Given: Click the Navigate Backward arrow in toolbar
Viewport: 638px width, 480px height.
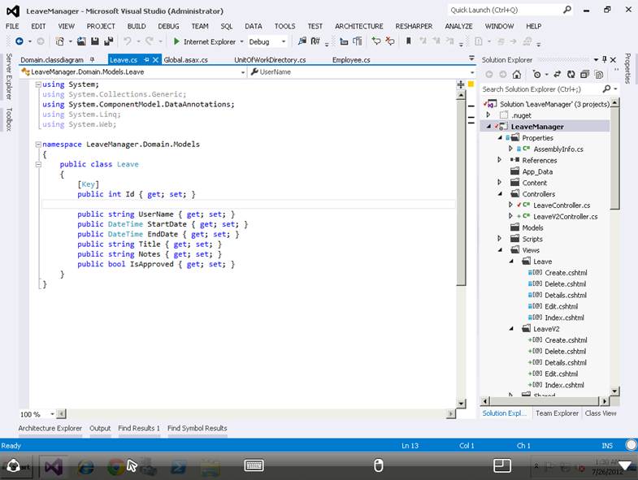Looking at the screenshot, I should coord(20,41).
